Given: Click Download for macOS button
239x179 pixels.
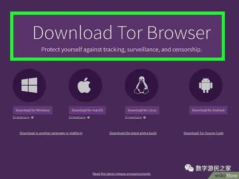Looking at the screenshot, I should (87, 110).
